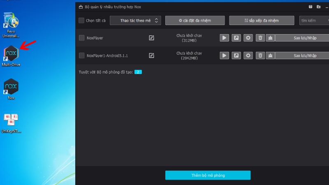Screen dimensions: 329x185
Task: Delete the NoxPlayer instance
Action: coord(260,38)
